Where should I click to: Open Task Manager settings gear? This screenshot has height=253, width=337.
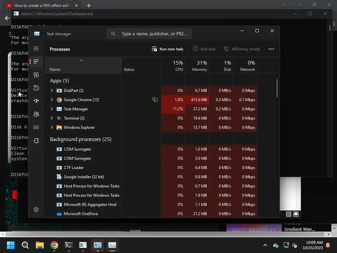click(36, 210)
